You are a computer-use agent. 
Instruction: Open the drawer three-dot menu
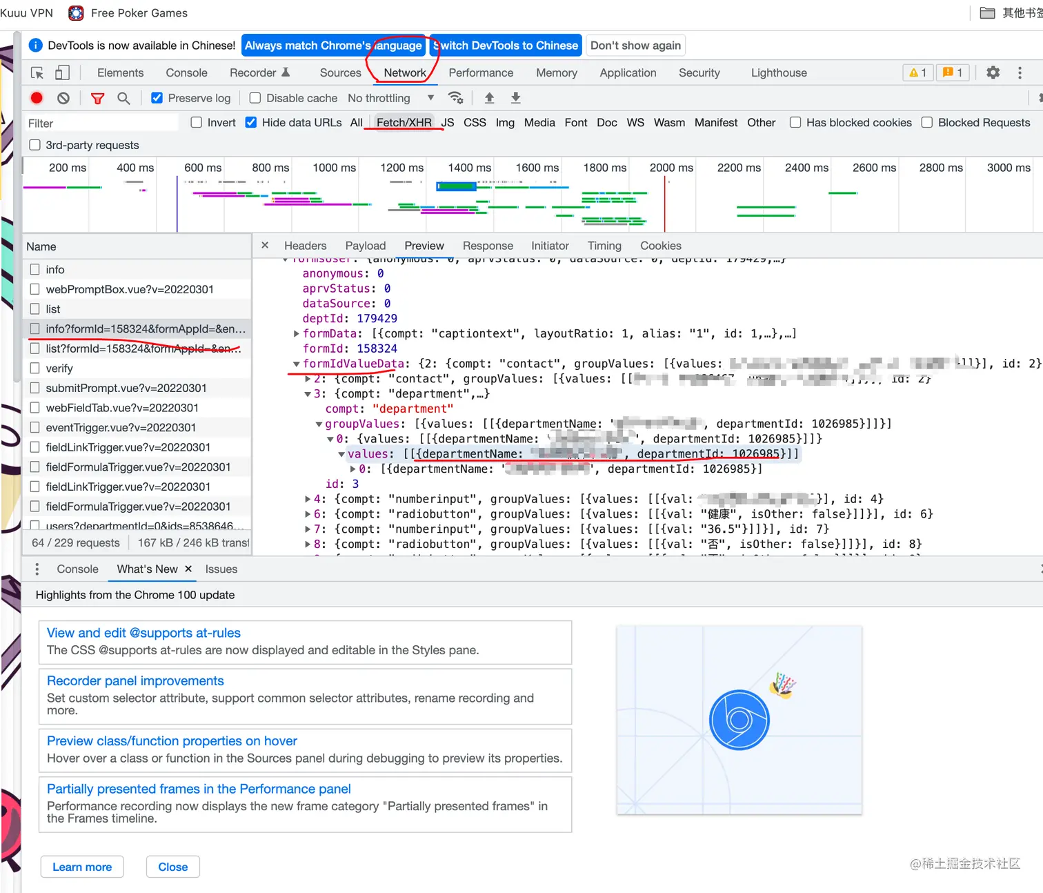pos(37,569)
